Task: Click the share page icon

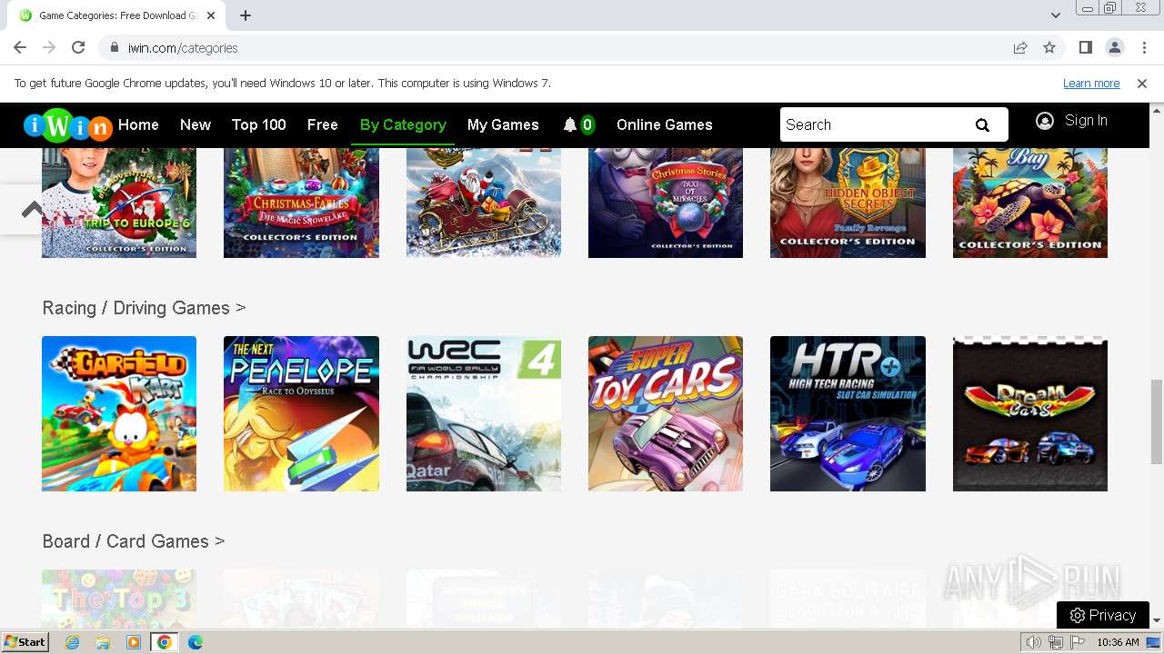Action: click(x=1020, y=48)
